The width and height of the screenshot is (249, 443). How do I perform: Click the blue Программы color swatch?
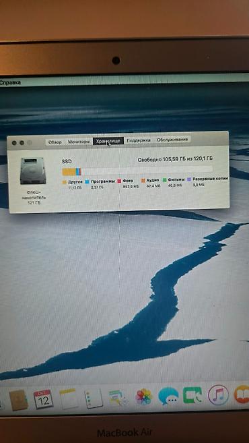[87, 181]
